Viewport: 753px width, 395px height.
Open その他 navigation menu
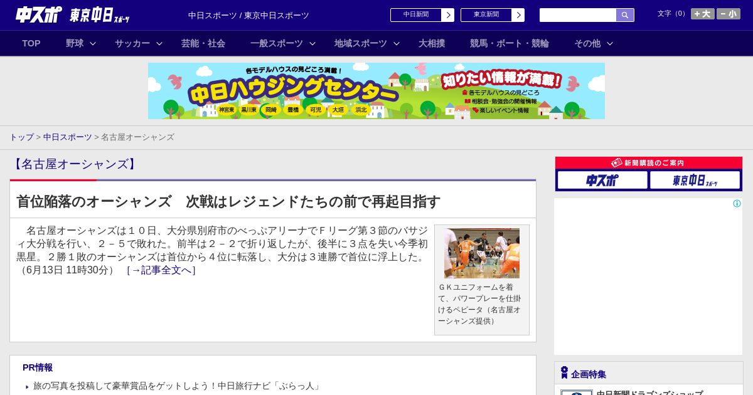(x=587, y=43)
